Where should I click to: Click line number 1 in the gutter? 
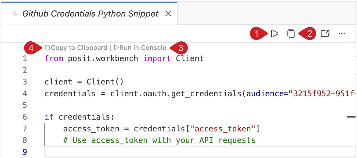[25, 58]
